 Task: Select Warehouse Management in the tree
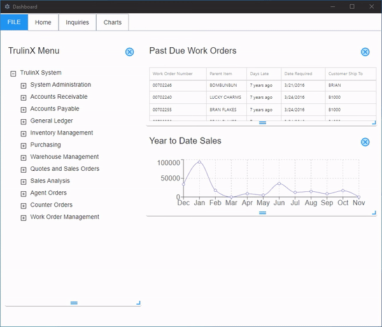tap(64, 157)
